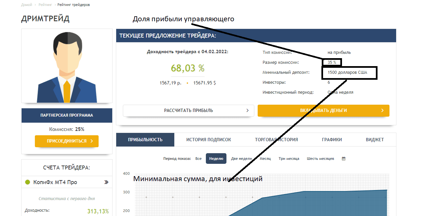The height and width of the screenshot is (216, 425).
Task: Click the Тип комиссии label
Action: (277, 53)
